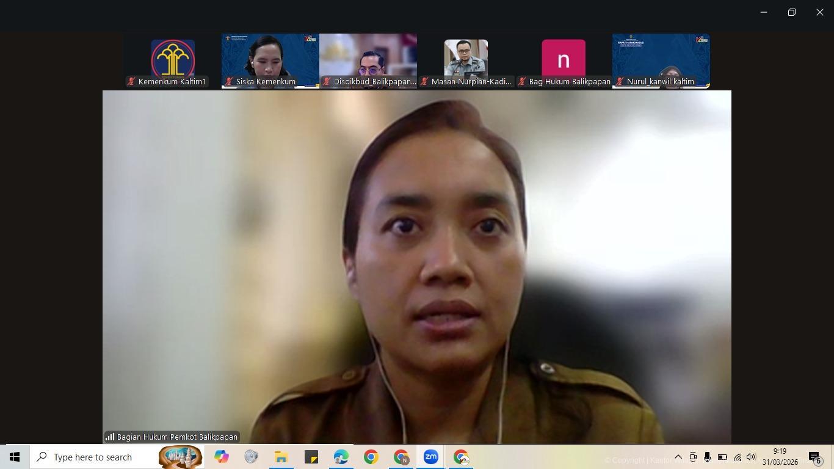
Task: Launch Microsoft Copilot from taskbar
Action: click(x=221, y=457)
